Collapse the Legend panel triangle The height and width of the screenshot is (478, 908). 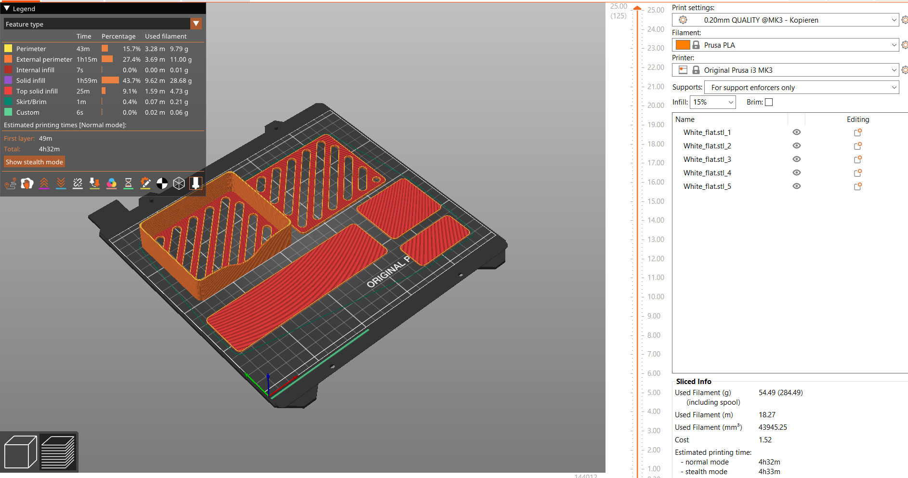point(7,9)
